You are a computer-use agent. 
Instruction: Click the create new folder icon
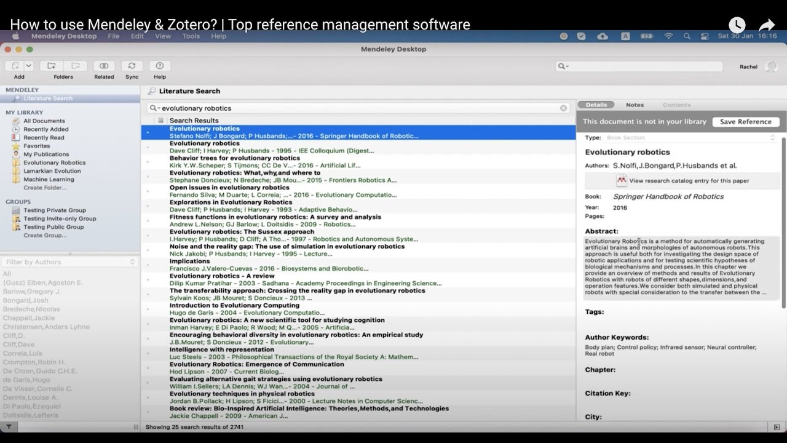(x=52, y=66)
